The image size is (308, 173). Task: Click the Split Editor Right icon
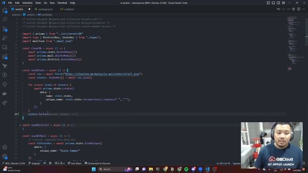(298, 9)
